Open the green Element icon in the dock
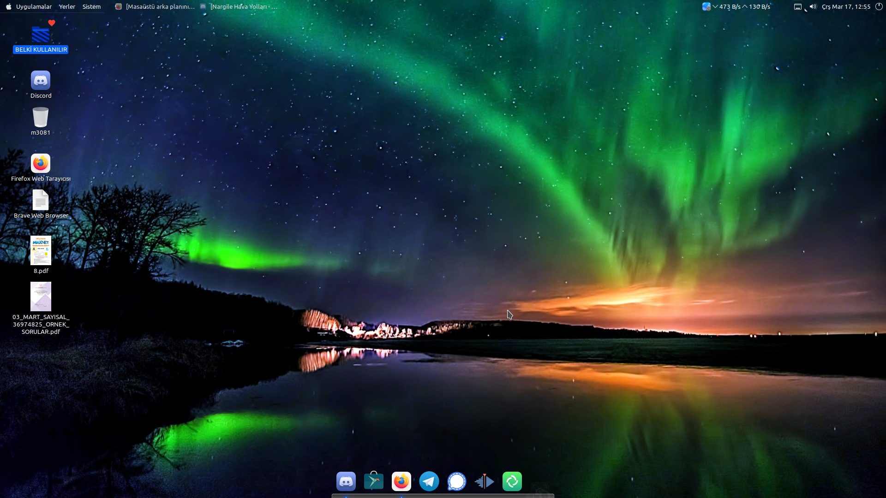886x498 pixels. pos(512,481)
